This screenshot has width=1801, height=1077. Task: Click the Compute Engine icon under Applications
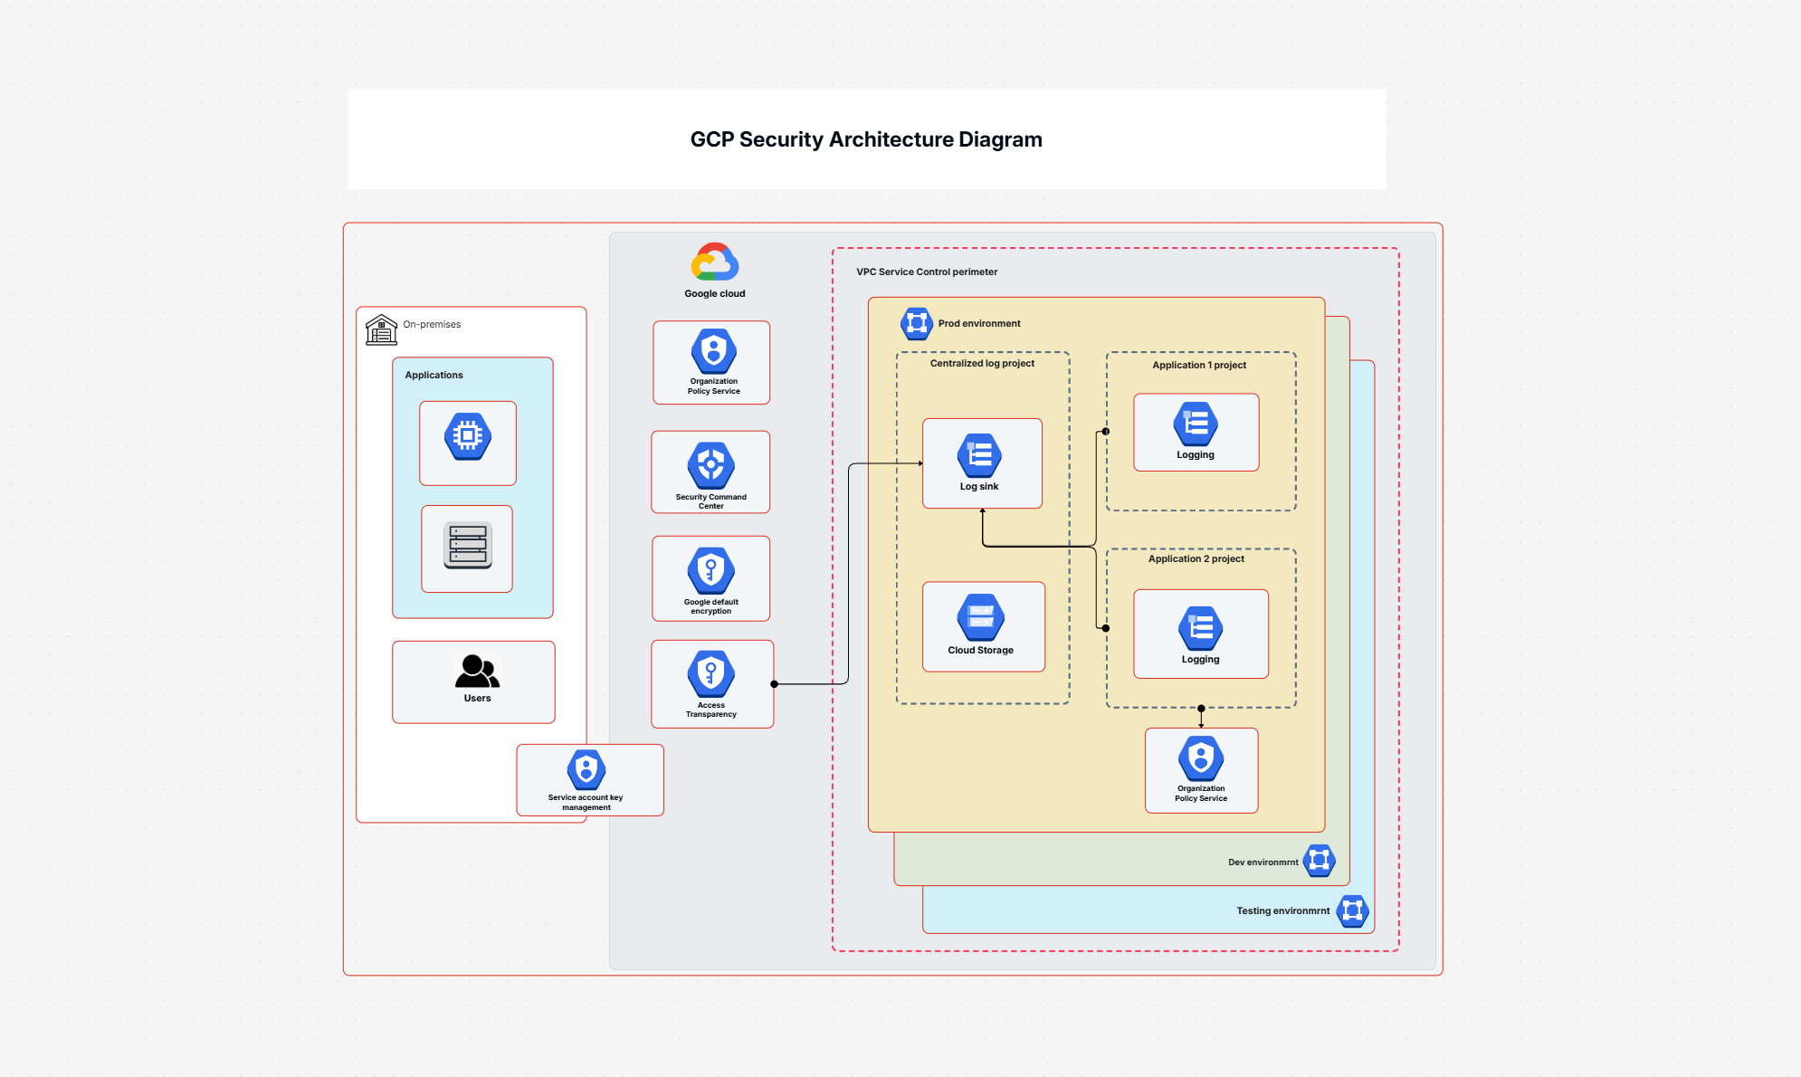[468, 438]
